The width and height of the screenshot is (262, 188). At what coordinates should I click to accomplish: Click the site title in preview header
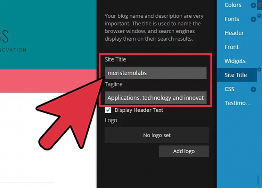point(5,36)
